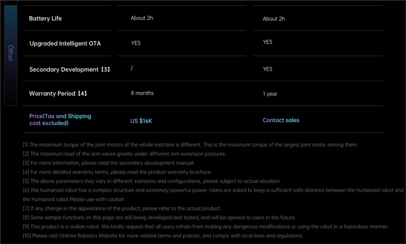Click the Price (Tax and Shipping excluded) label
This screenshot has height=244, width=406.
click(x=60, y=119)
